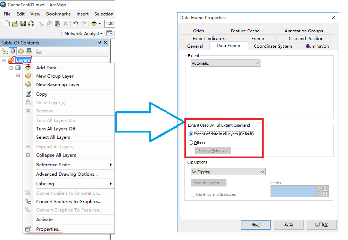Expand the Reference Scale submenu

[69, 165]
